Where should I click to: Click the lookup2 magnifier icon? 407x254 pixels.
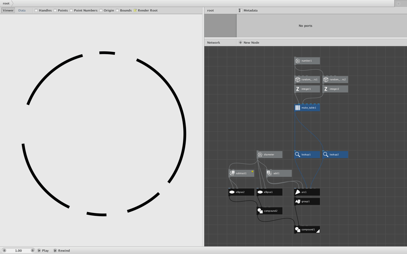point(326,154)
